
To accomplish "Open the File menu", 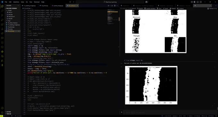I will (x=6, y=2).
